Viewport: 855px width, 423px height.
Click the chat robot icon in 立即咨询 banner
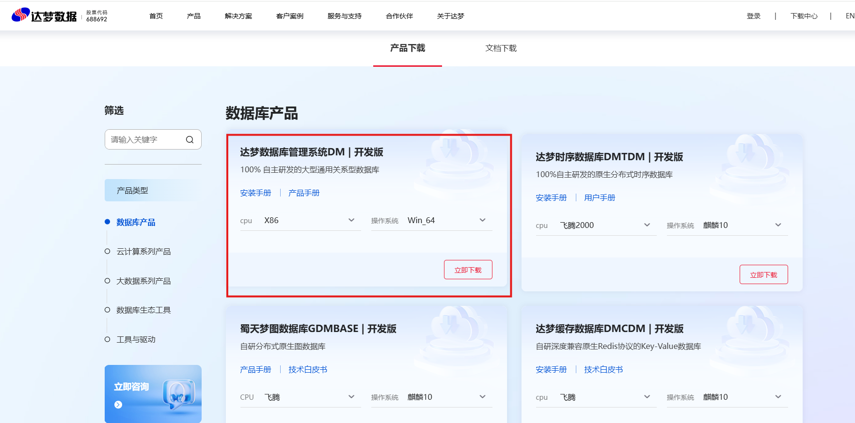[x=179, y=394]
